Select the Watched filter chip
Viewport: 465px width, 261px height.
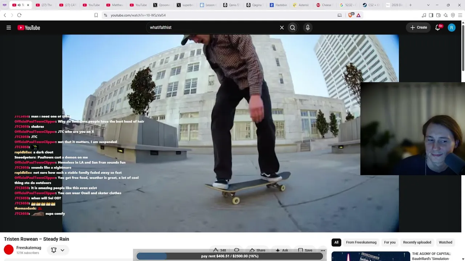(445, 242)
